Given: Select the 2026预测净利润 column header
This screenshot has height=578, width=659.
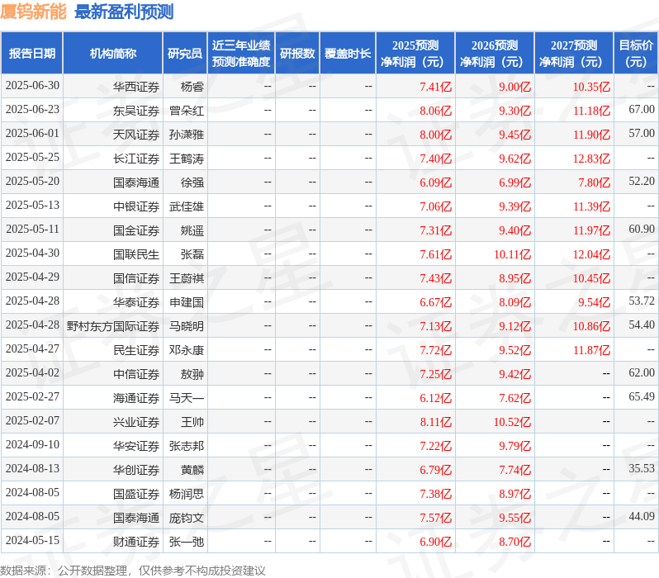Looking at the screenshot, I should coord(495,54).
